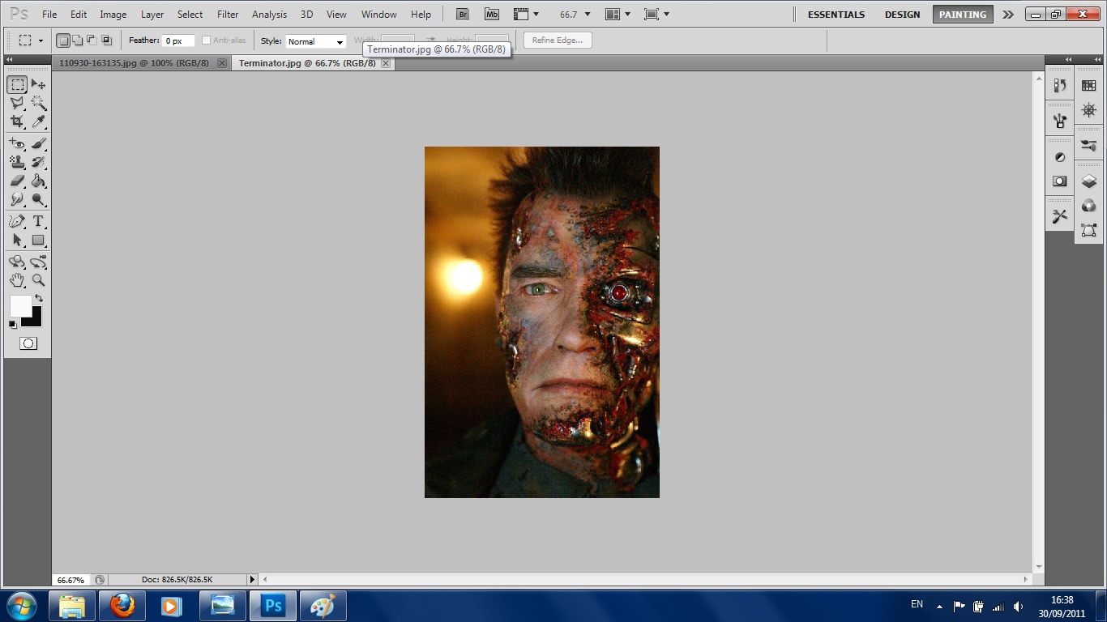Choose New selection mode button
This screenshot has height=622, width=1107.
pyautogui.click(x=63, y=40)
